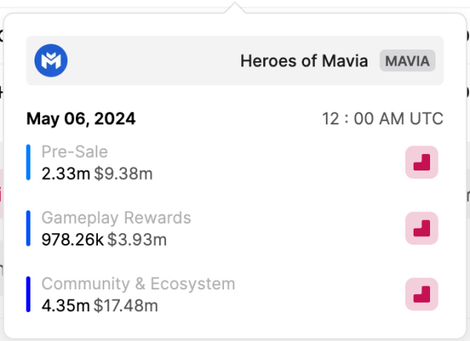Click the $17.48m Community & Ecosystem value
The image size is (470, 341).
(126, 305)
